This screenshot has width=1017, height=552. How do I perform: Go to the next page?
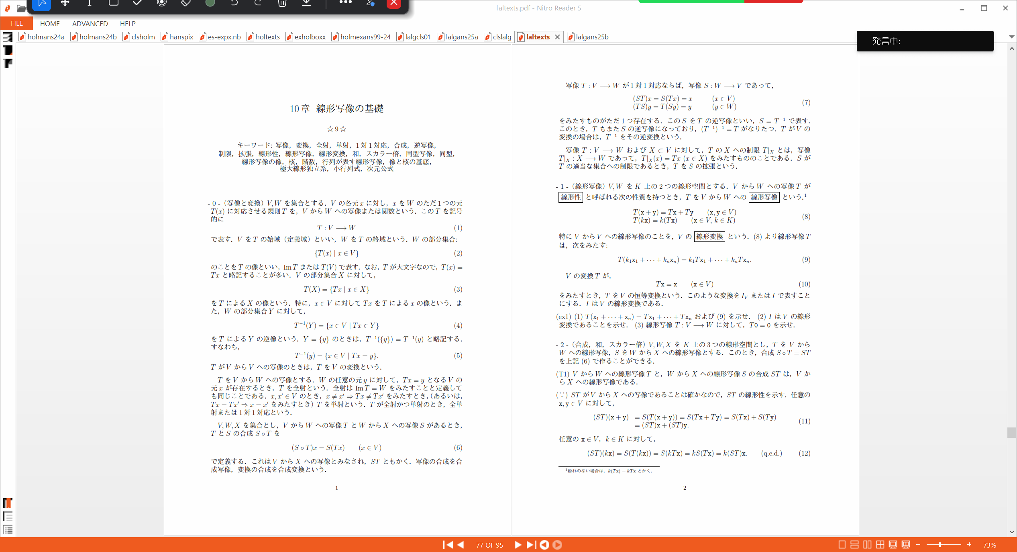point(518,545)
